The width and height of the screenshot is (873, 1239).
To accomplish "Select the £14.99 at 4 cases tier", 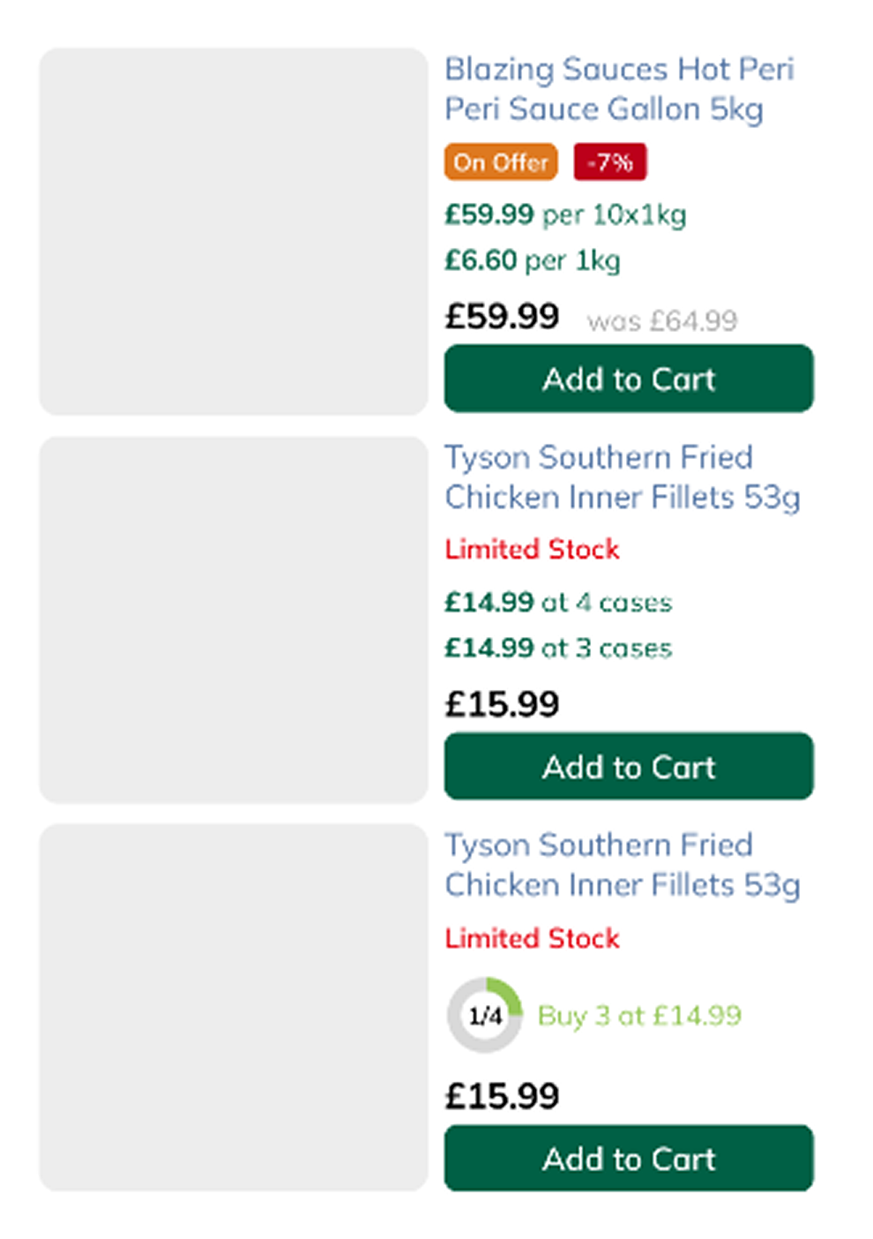I will pyautogui.click(x=557, y=603).
